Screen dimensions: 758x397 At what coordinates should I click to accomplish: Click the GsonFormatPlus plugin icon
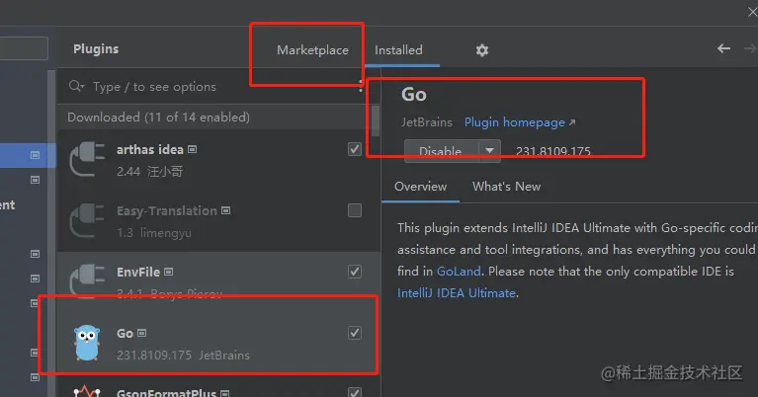[89, 391]
